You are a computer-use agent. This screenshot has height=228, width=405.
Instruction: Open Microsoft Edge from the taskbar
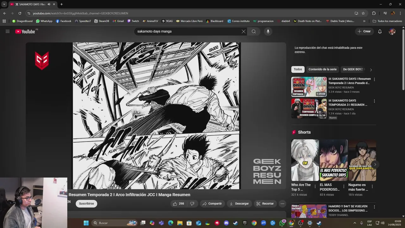point(171,223)
